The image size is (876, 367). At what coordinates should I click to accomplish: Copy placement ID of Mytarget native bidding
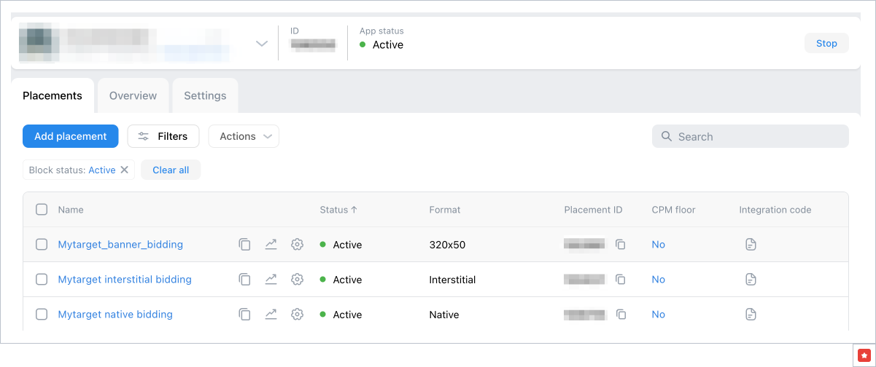click(x=621, y=315)
